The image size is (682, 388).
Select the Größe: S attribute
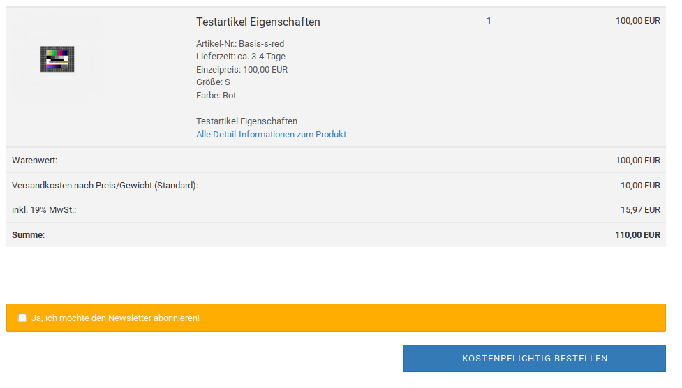tap(213, 82)
